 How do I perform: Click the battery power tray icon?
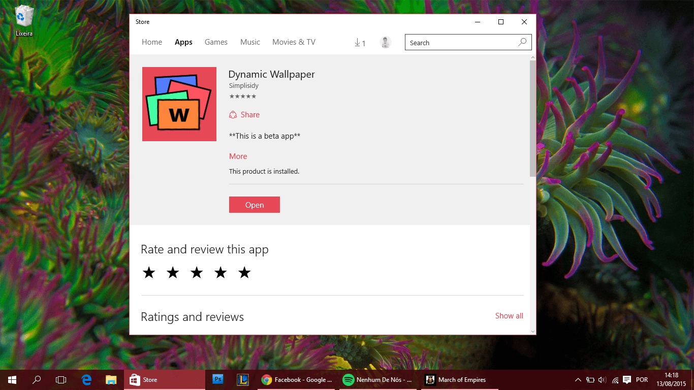[x=590, y=380]
